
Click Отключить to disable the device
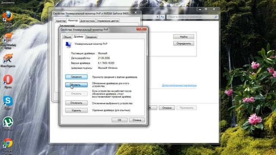[x=76, y=103]
